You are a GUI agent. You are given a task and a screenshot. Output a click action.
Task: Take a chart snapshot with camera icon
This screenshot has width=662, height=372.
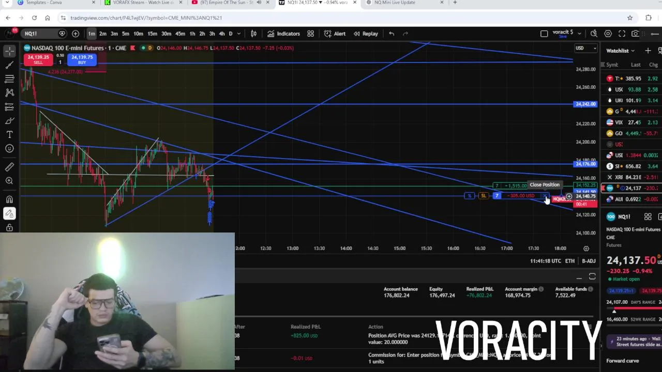tap(636, 34)
